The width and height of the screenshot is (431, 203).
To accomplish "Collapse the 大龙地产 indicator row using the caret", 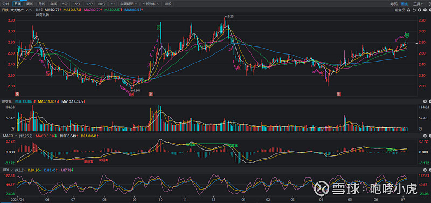I will [x=30, y=10].
